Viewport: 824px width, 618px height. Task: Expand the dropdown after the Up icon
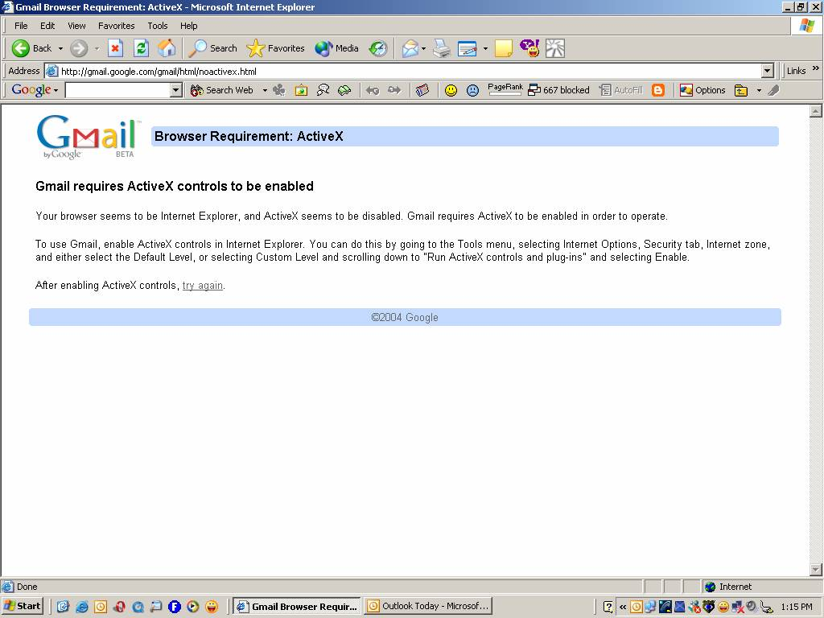759,90
